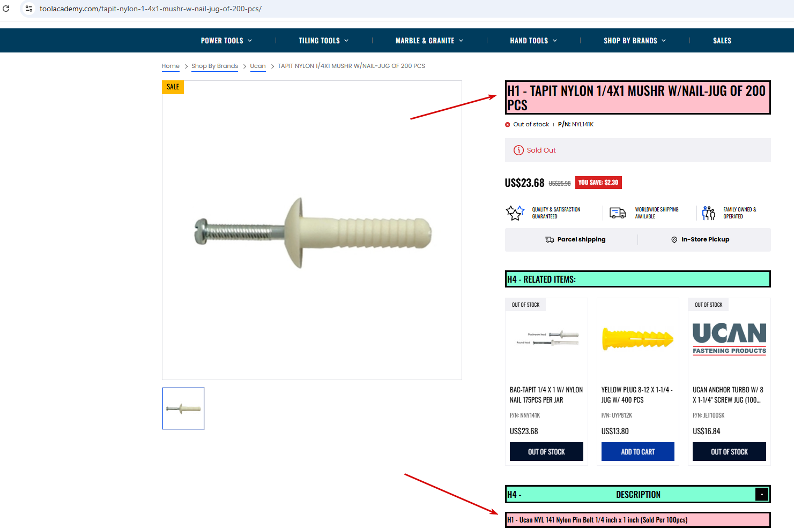Click the Worldwide Shipping truck icon

click(618, 213)
